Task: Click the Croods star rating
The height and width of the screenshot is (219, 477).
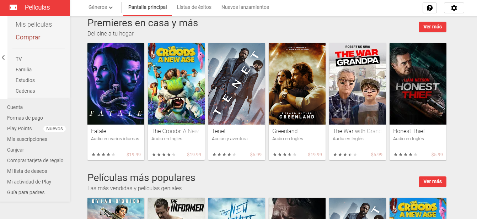Action: (164, 155)
